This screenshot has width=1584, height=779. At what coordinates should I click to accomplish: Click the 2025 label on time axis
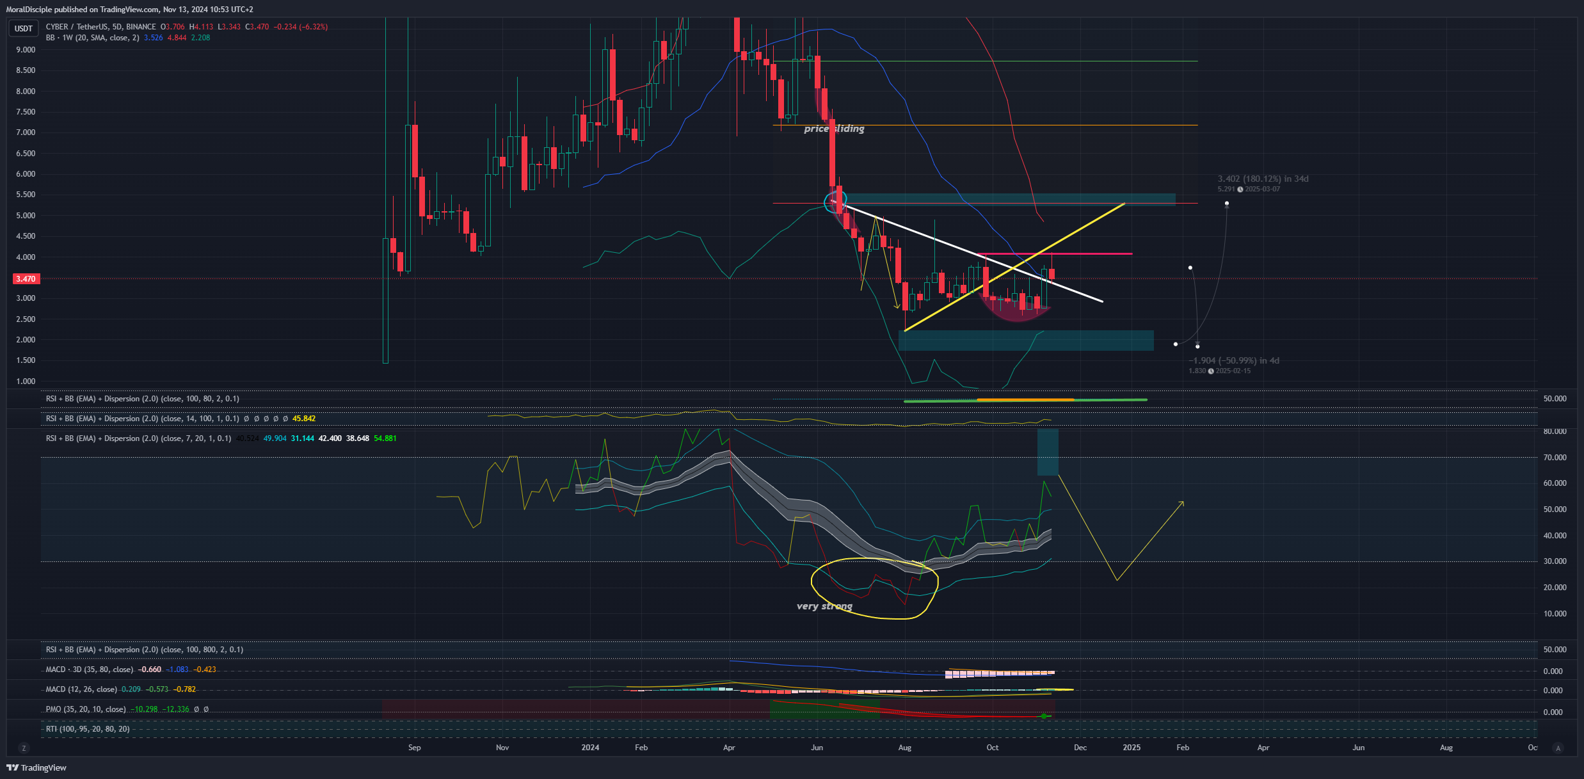pyautogui.click(x=1132, y=748)
